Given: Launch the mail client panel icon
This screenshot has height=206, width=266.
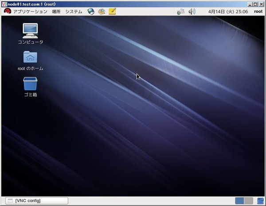Looking at the screenshot, I should tap(102, 11).
